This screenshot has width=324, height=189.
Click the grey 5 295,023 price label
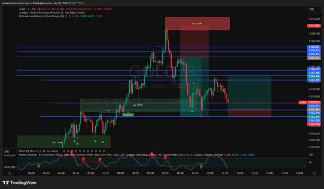[314, 58]
